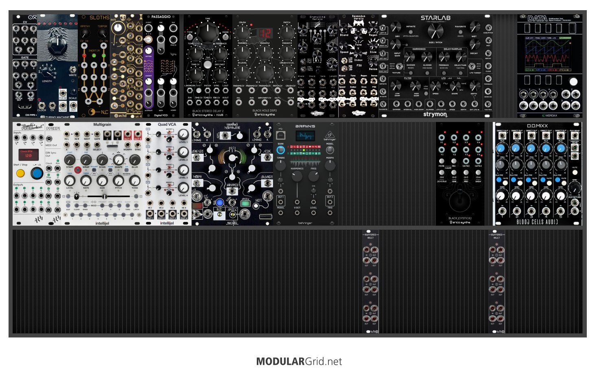Hit the INFINITE button on StarLab
Image resolution: width=599 pixels, height=370 pixels.
411,31
